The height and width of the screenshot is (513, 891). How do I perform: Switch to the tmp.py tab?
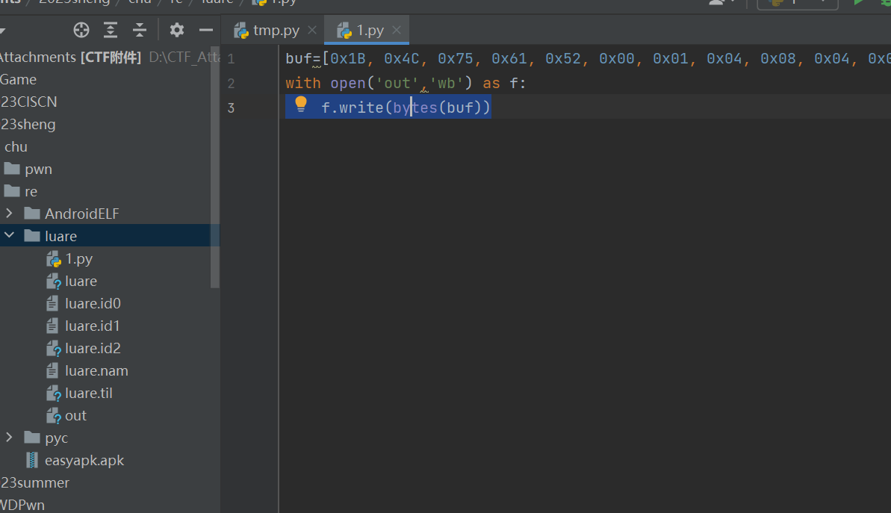[x=276, y=30]
